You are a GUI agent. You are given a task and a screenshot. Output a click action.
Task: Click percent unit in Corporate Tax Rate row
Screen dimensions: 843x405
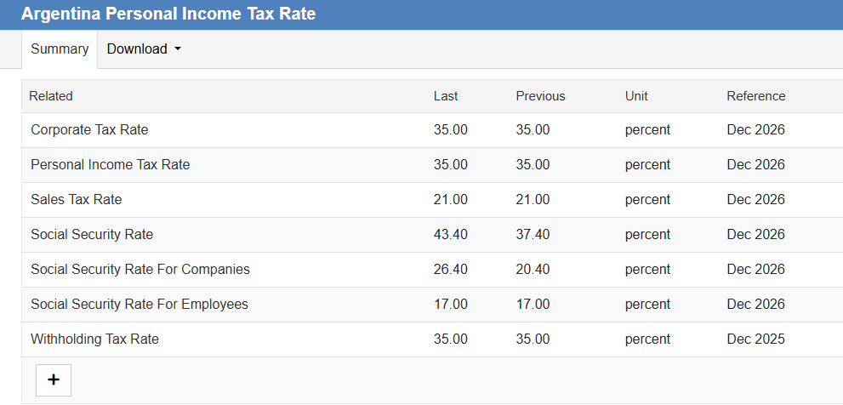647,130
